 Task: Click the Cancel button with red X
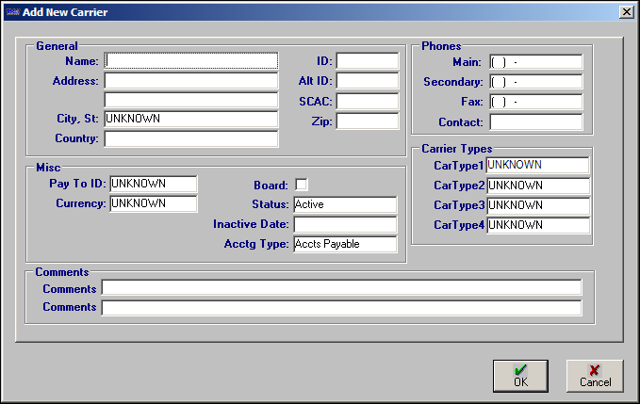[595, 376]
